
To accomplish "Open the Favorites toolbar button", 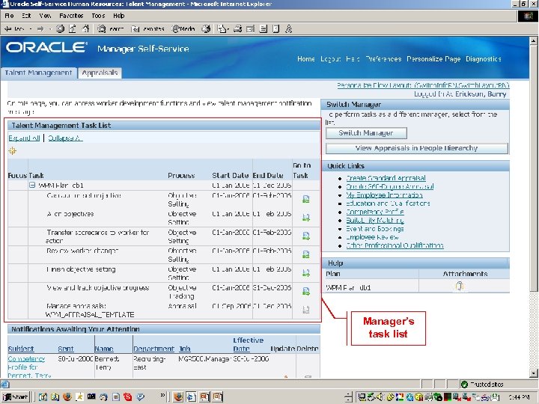I will [x=147, y=29].
